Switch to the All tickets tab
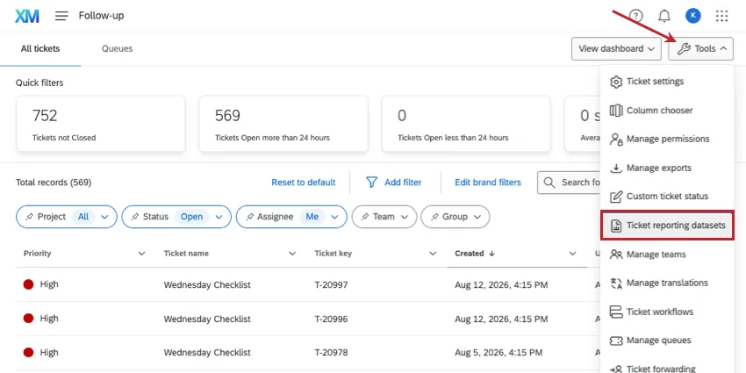 point(40,48)
